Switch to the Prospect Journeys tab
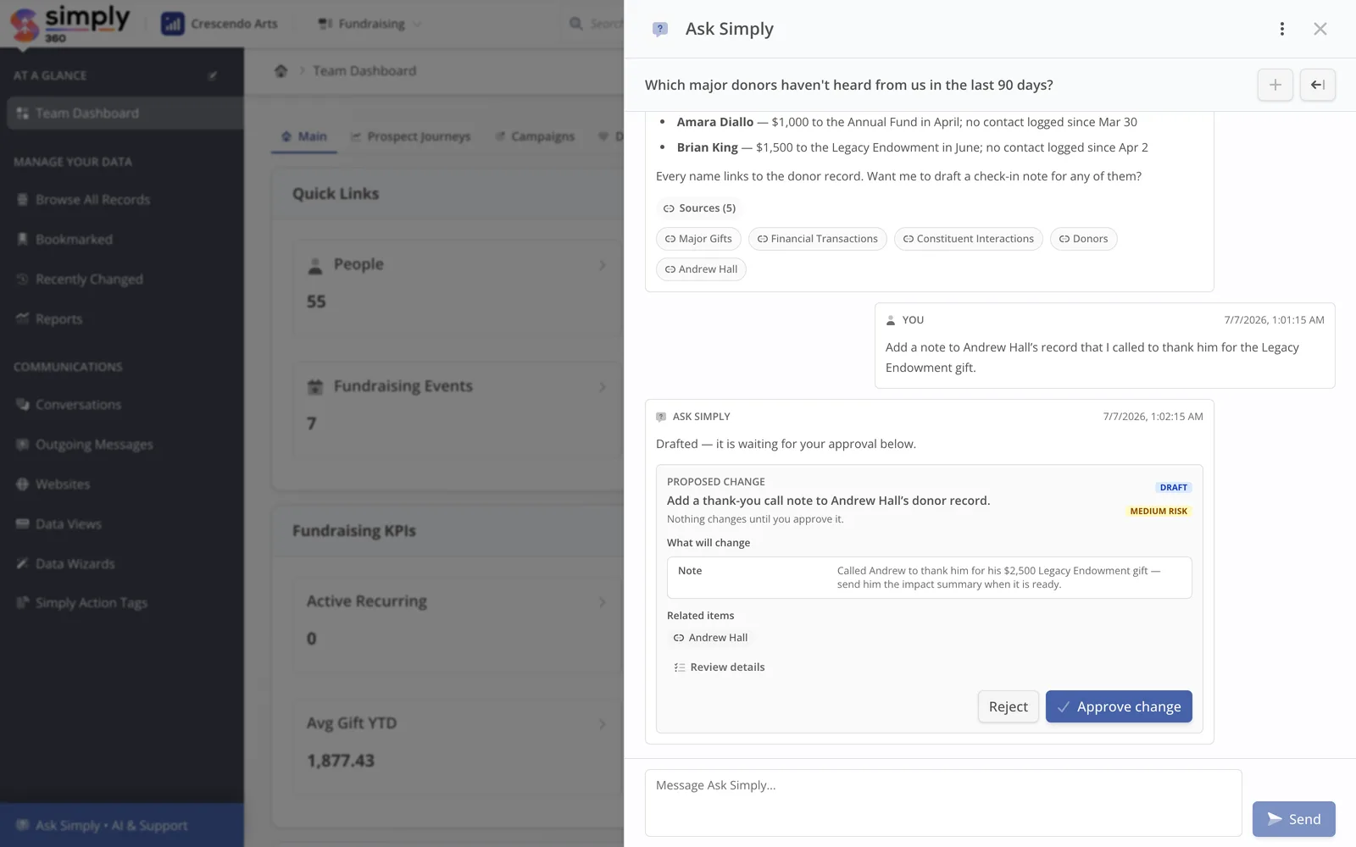 [x=411, y=136]
